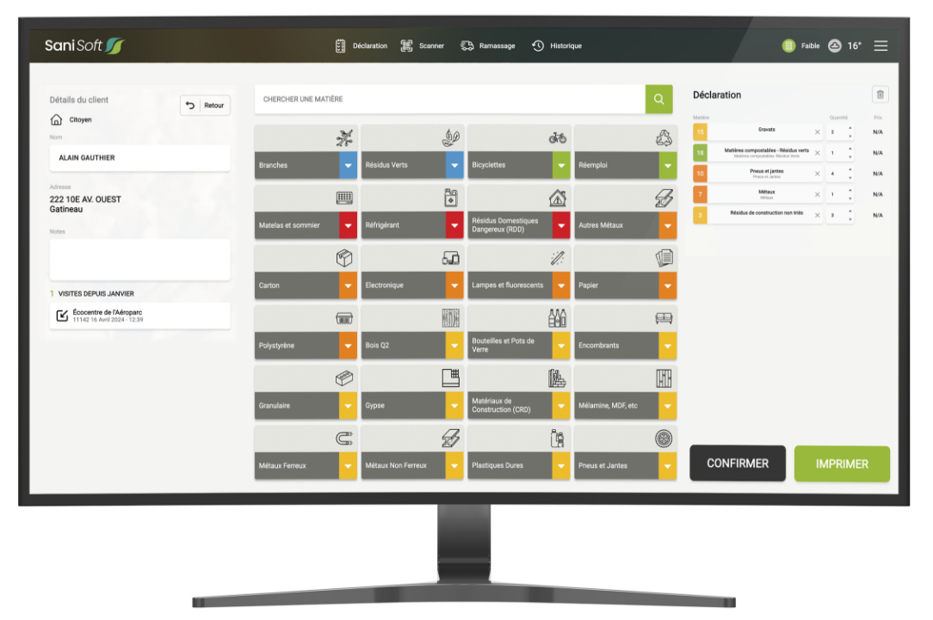Click the recycle icon on Réemploi tile
The image size is (933, 620).
(x=664, y=138)
